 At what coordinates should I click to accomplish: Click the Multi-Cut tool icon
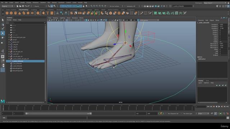tap(141, 13)
